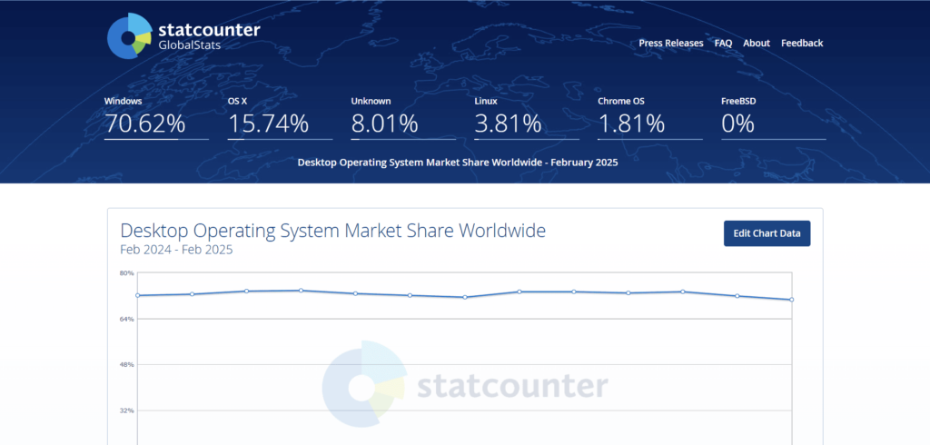
Task: Click the 80% axis label
Action: click(x=127, y=273)
